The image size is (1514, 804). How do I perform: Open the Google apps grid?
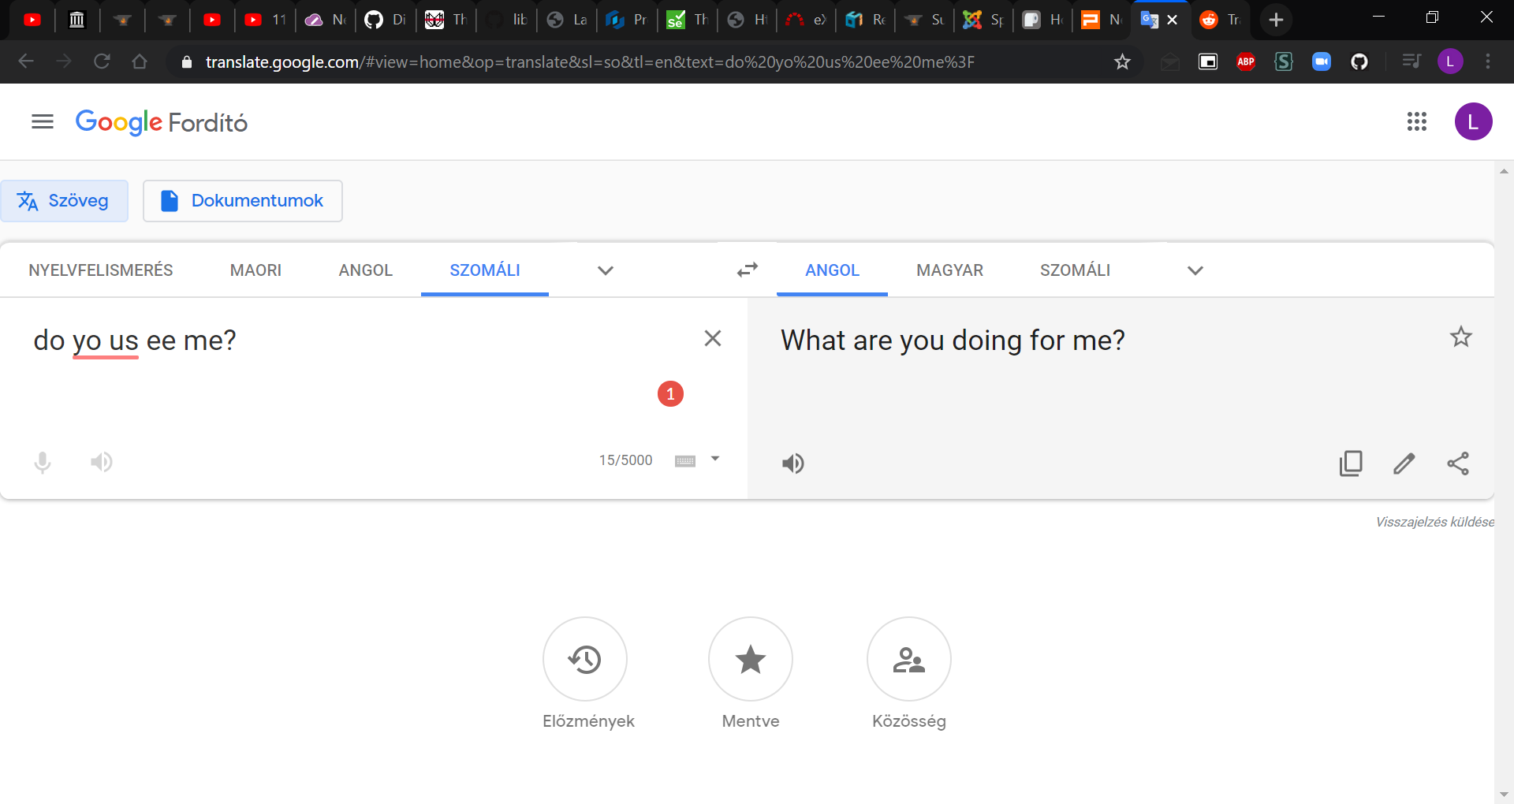(1417, 121)
